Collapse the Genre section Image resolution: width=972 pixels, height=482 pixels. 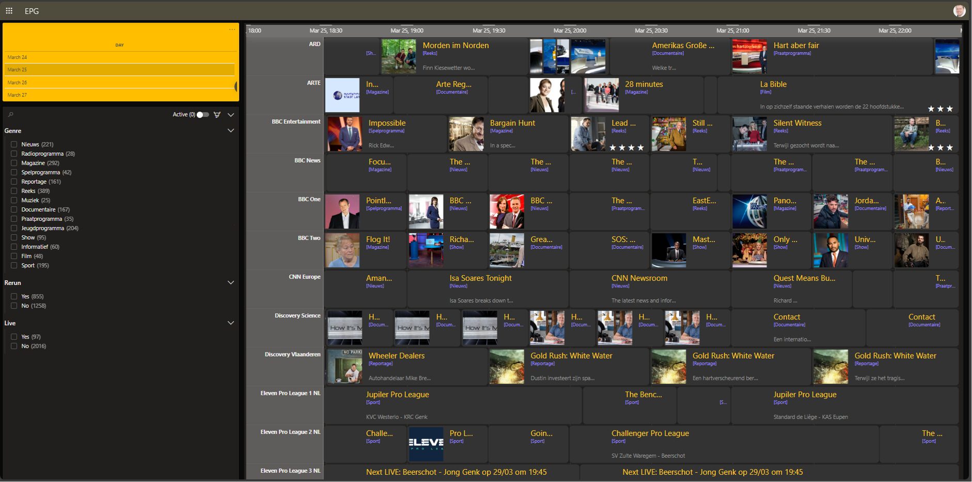click(231, 131)
